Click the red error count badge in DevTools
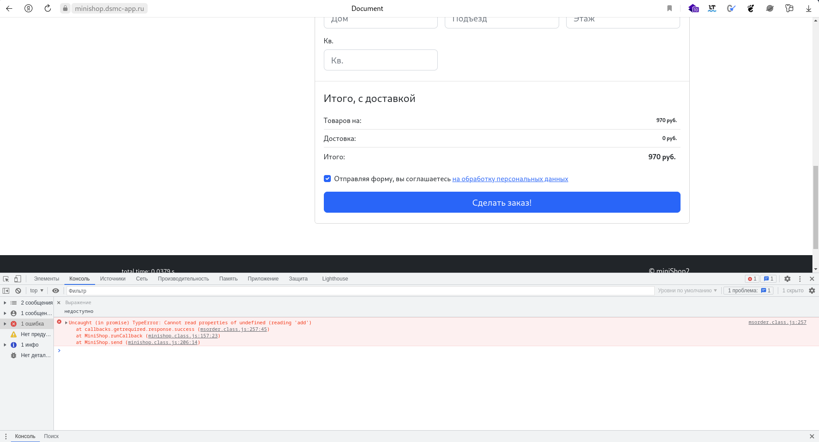Viewport: 819px width, 442px height. click(x=752, y=279)
